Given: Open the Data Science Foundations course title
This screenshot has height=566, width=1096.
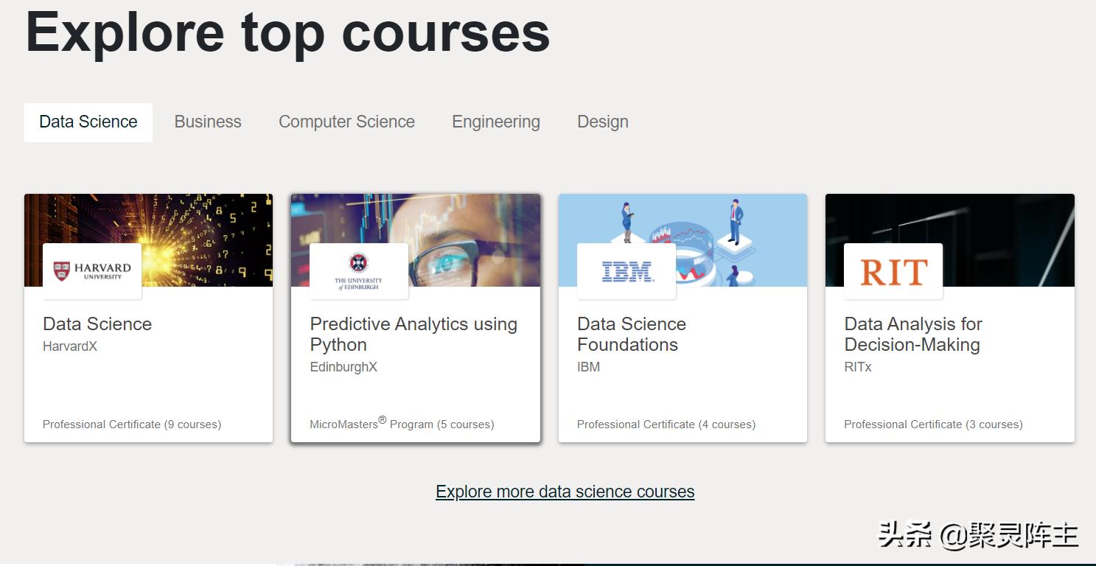Looking at the screenshot, I should tap(632, 334).
